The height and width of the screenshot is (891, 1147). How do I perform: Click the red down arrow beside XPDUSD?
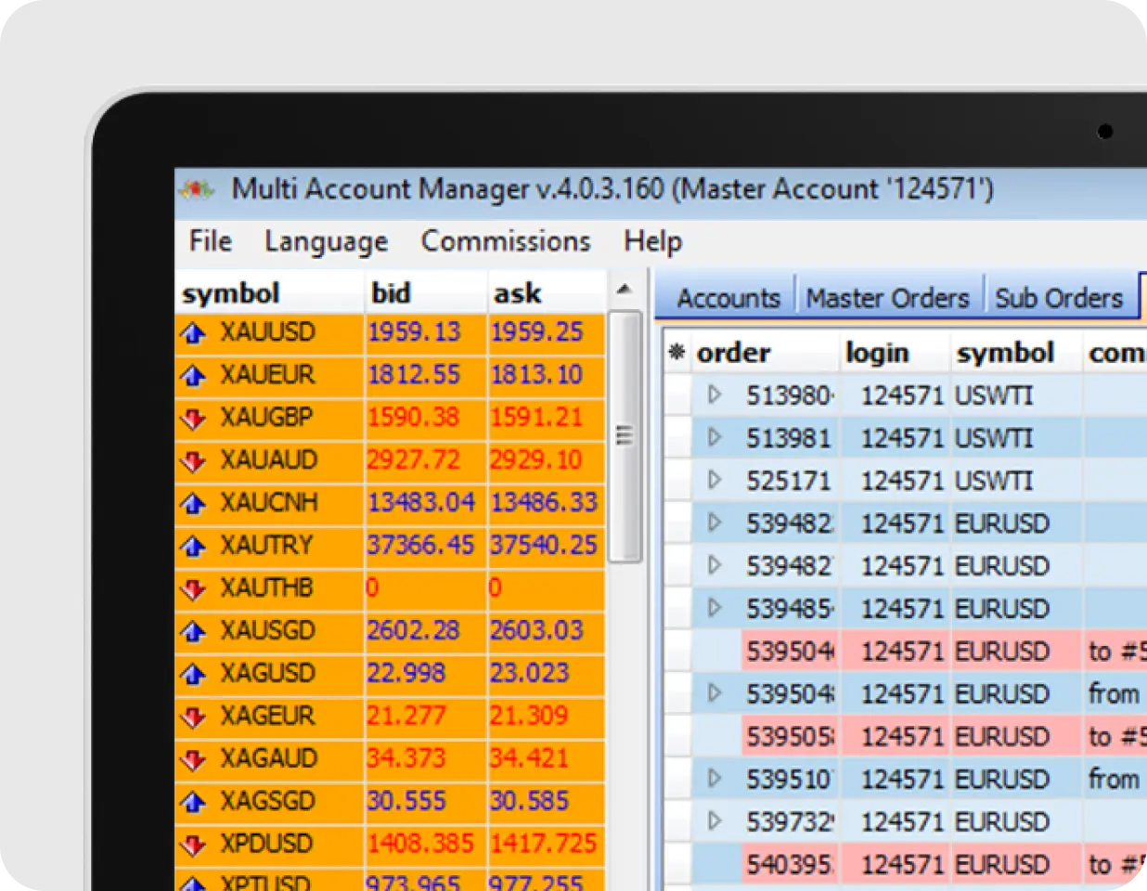click(193, 846)
